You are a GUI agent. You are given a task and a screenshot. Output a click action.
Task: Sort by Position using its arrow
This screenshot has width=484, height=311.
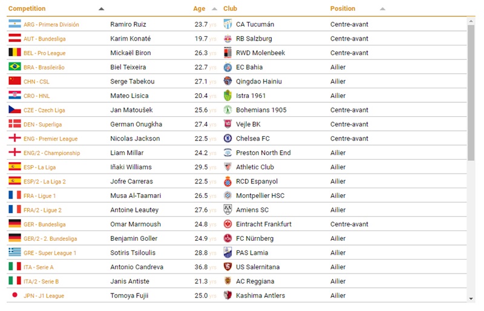pos(382,9)
